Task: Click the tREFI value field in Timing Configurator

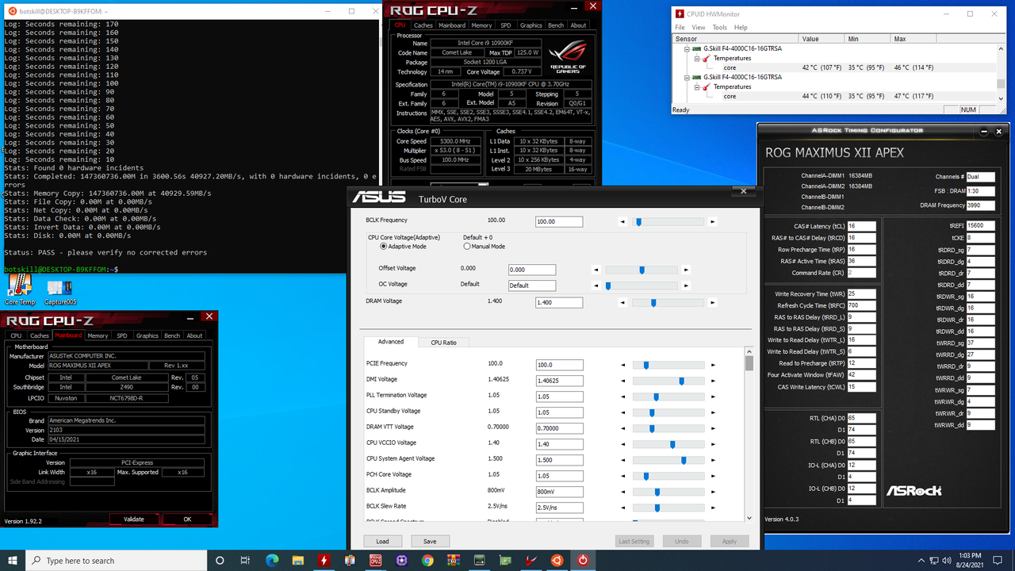Action: coord(980,225)
